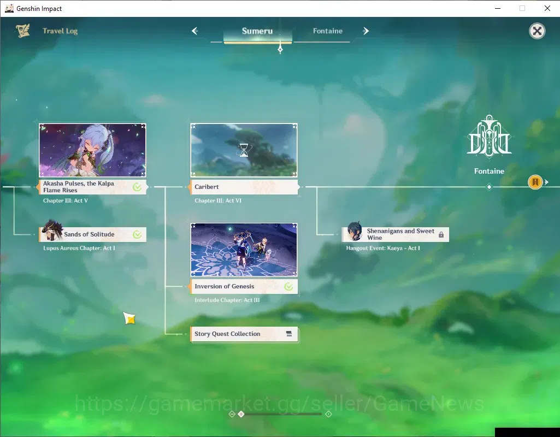Click Lupus Aureus Chapter: Act I text

(79, 248)
